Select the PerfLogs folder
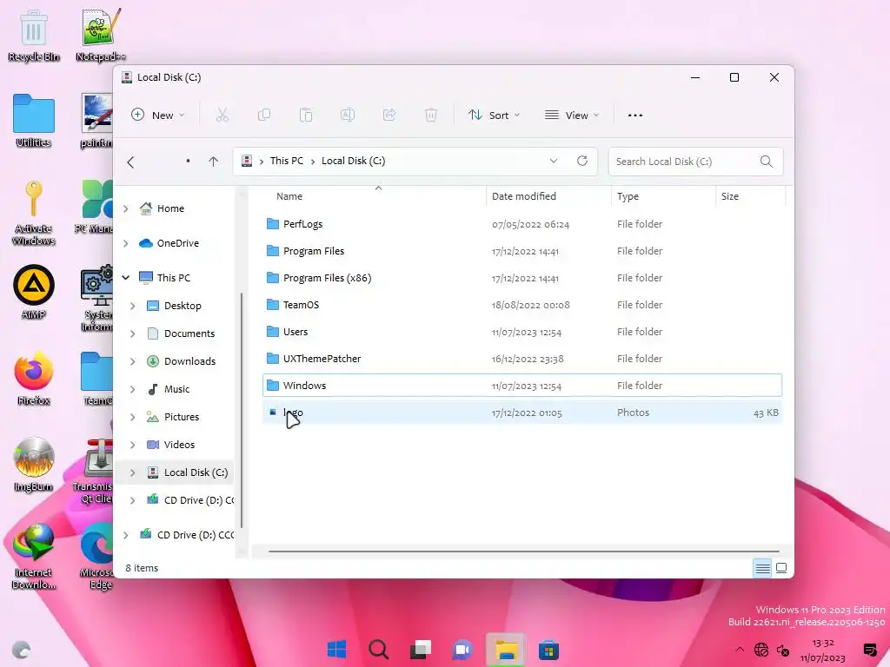 [x=522, y=224]
